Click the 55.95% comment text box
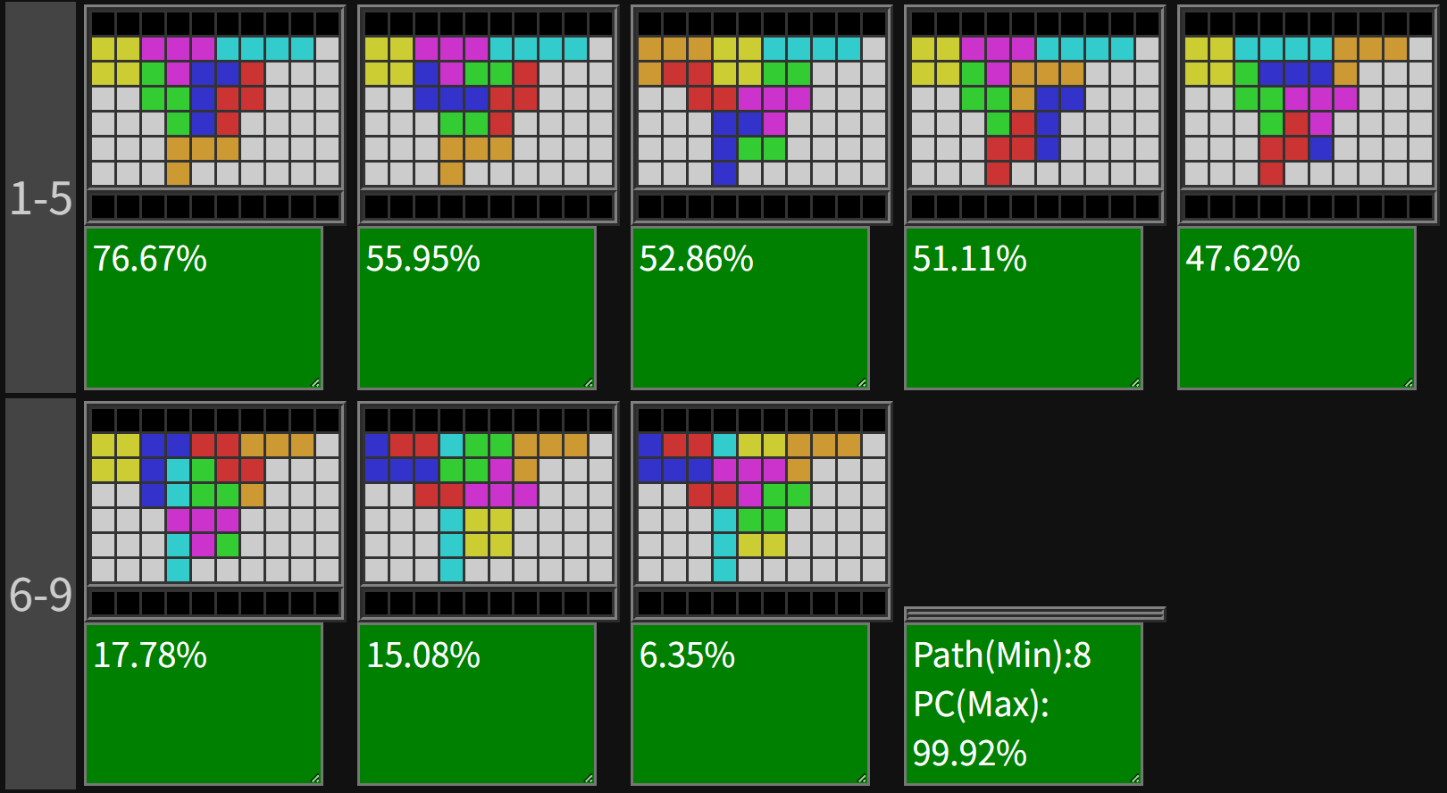Image resolution: width=1447 pixels, height=793 pixels. pos(477,308)
